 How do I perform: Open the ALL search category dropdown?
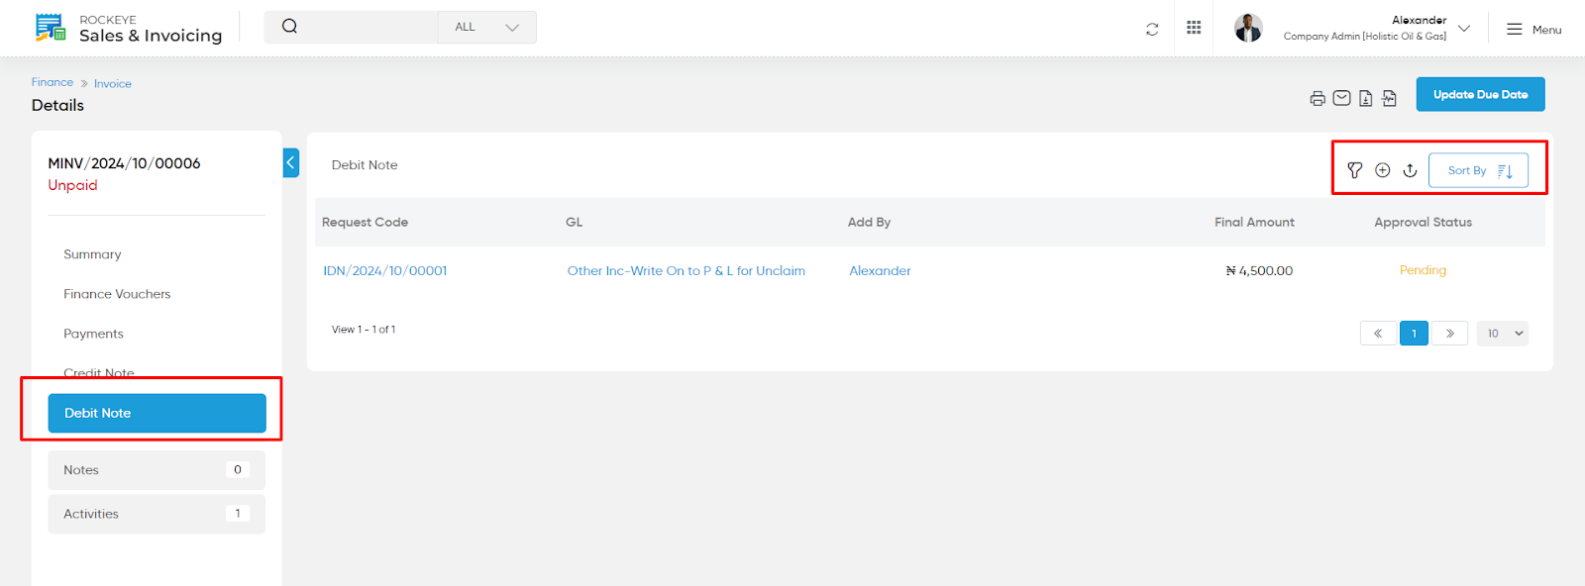coord(486,27)
